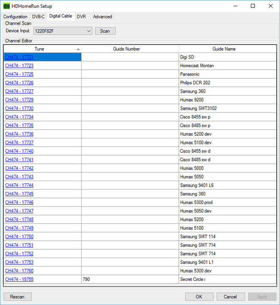This screenshot has height=305, width=280.
Task: Click the HDHomeRun app icon in title bar
Action: 6,6
